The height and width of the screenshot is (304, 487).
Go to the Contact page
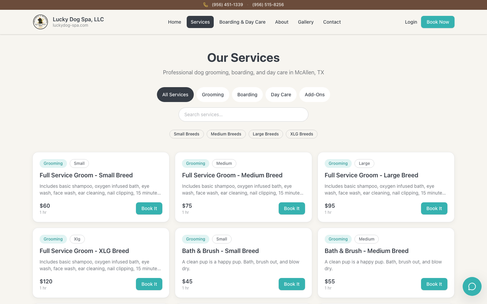click(x=332, y=22)
